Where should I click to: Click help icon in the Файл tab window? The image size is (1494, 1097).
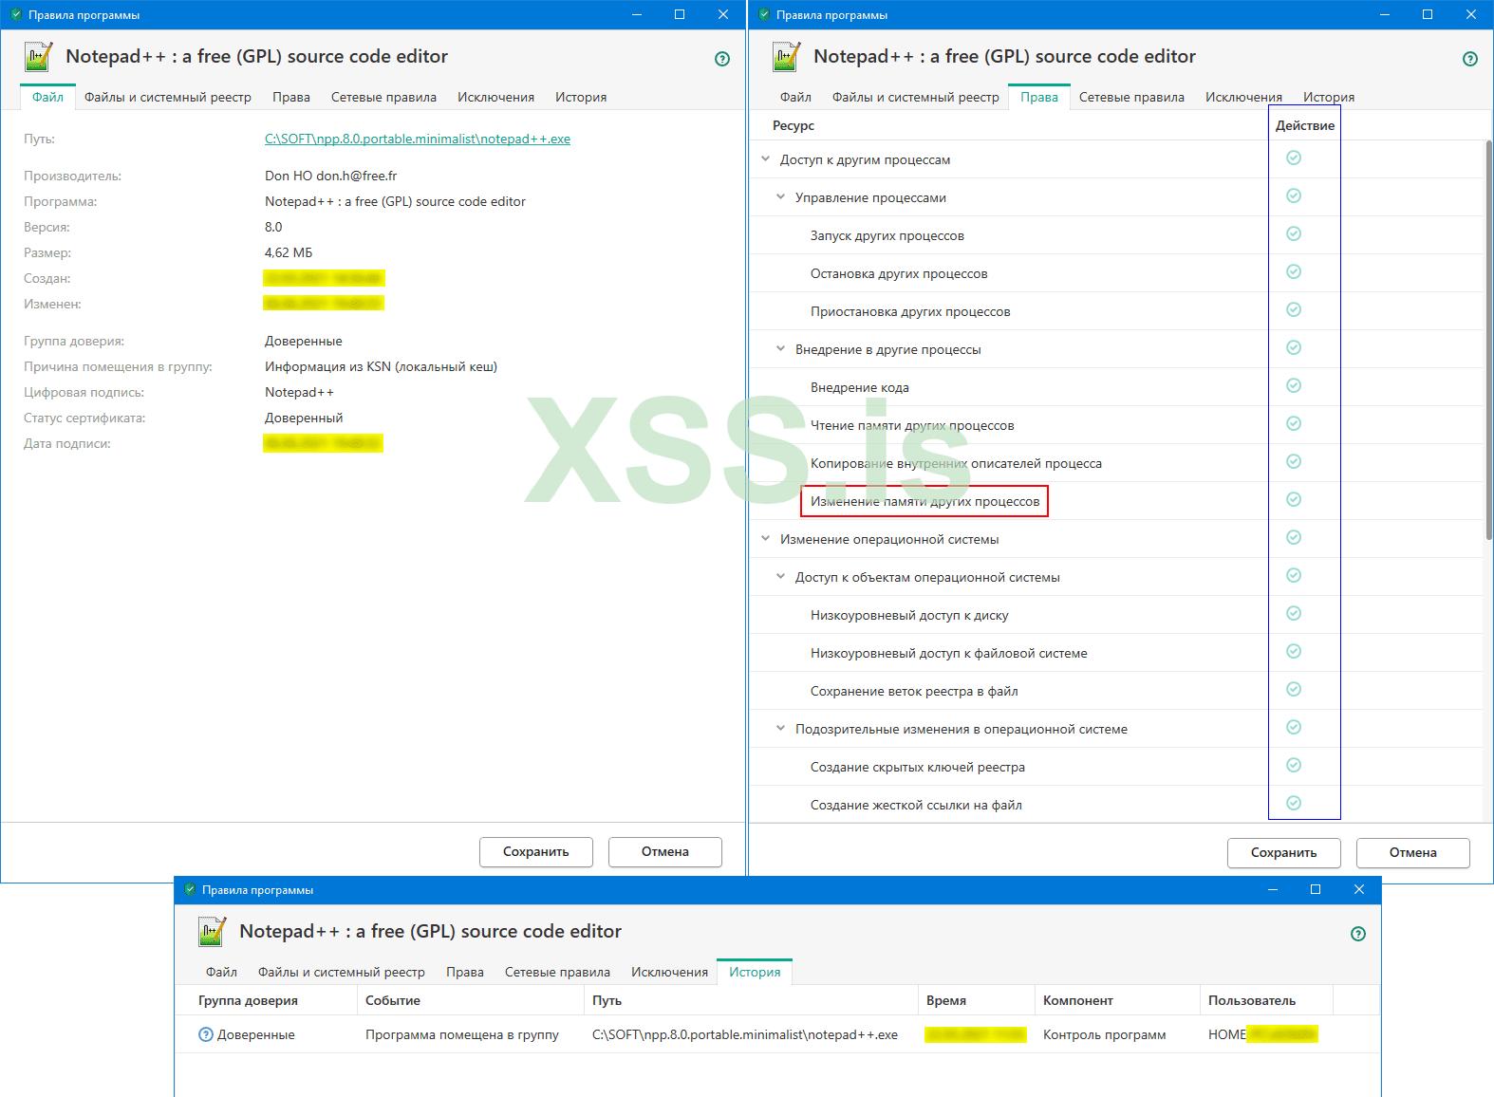[x=722, y=59]
